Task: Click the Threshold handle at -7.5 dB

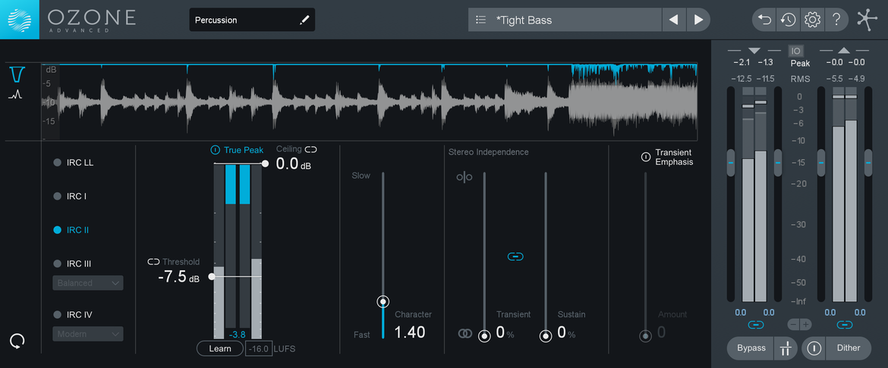Action: 212,277
